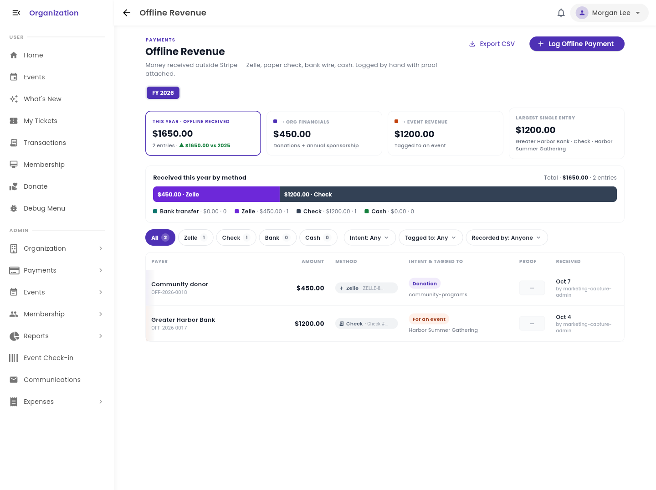Expand the admin Events section
The image size is (656, 490).
(x=101, y=292)
